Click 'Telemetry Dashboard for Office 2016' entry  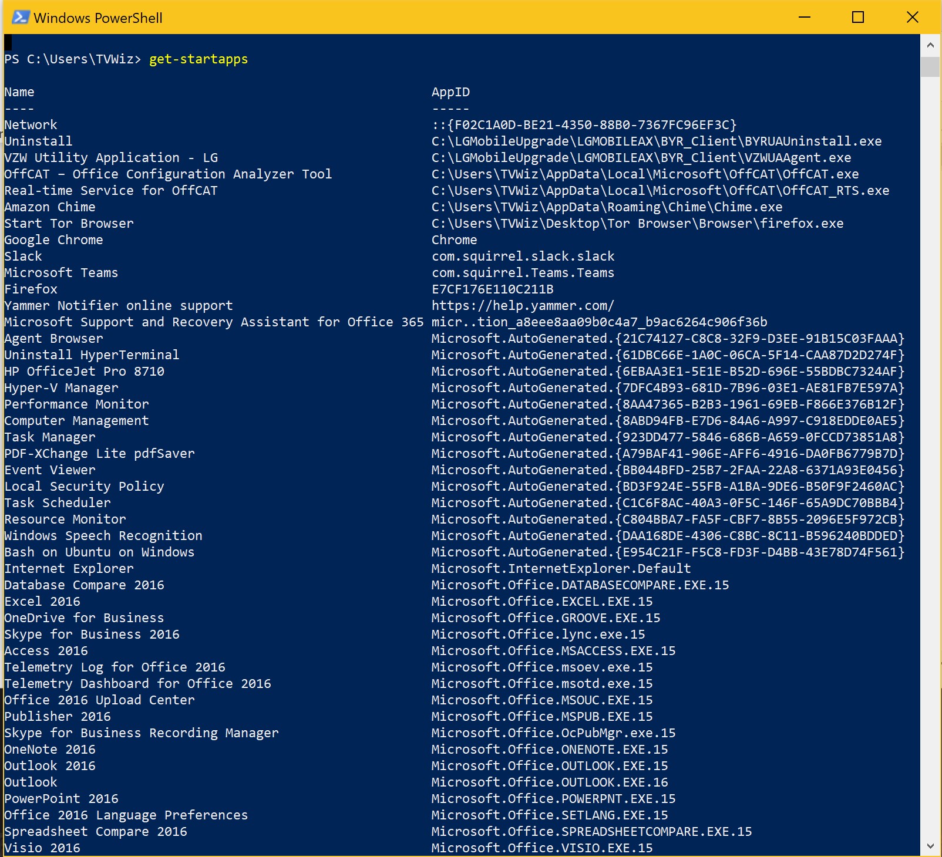click(137, 684)
